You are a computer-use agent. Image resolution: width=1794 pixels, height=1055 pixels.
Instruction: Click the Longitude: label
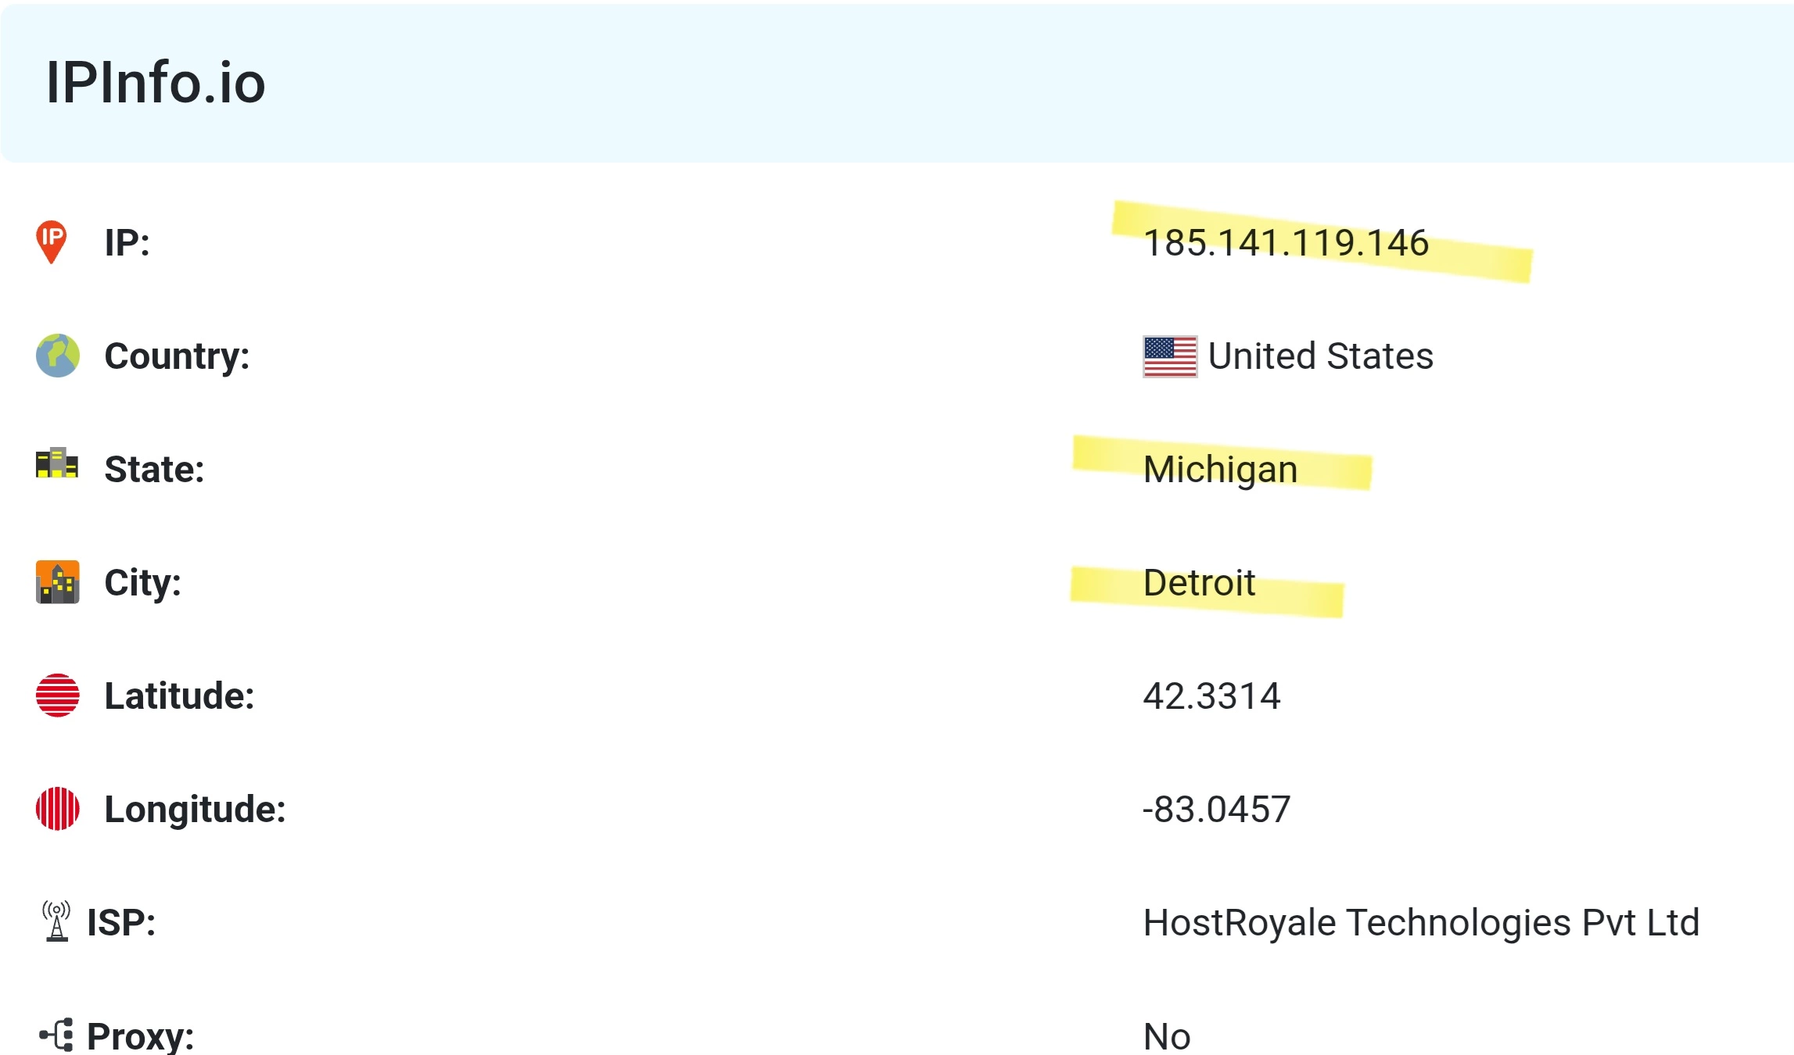tap(195, 810)
